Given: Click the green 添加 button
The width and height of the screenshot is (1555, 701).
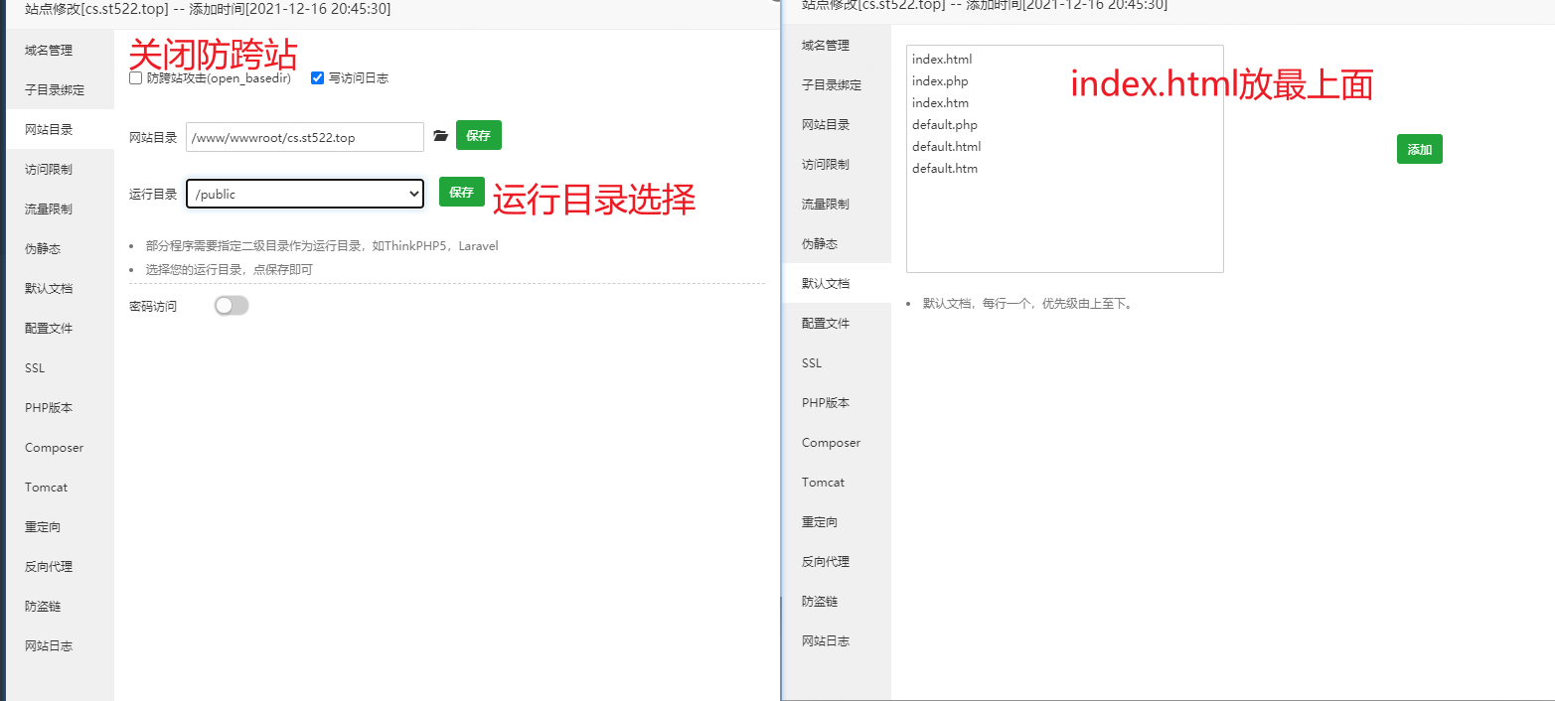Looking at the screenshot, I should tap(1419, 149).
